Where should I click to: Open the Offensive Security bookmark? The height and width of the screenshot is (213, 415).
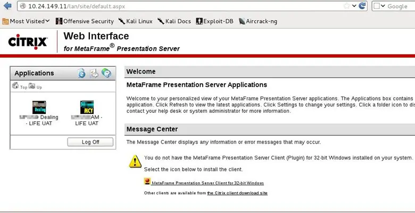pyautogui.click(x=84, y=21)
